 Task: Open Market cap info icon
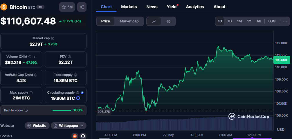[x=53, y=38]
